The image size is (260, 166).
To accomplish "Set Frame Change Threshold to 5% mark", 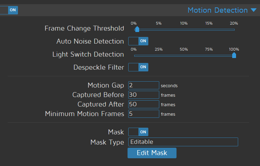I will pos(159,30).
